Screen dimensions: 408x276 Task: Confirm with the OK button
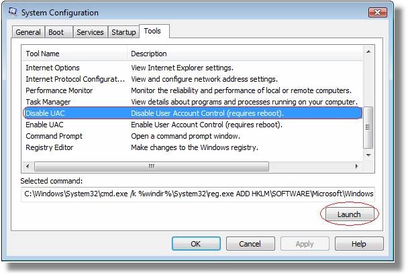(196, 244)
